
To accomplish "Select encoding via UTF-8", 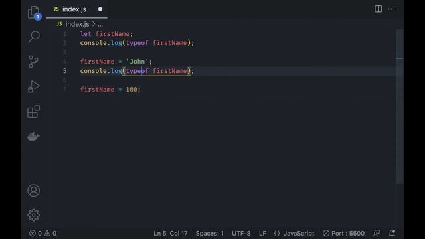I will coord(241,233).
